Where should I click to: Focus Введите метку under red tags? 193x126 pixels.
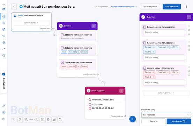[164, 83]
